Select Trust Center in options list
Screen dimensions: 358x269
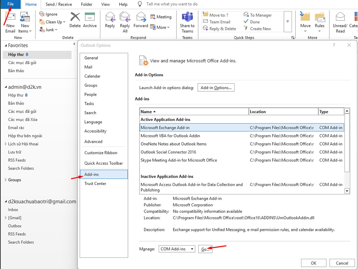(x=95, y=184)
